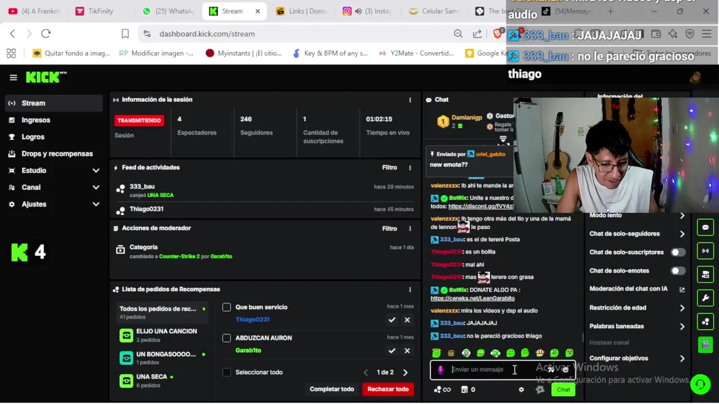
Task: Approve the 'ABDUZCAN AURON' reward request
Action: (392, 351)
